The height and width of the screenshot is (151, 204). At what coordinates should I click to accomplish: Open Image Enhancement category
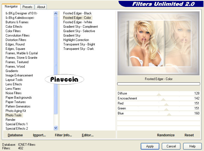pyautogui.click(x=19, y=75)
